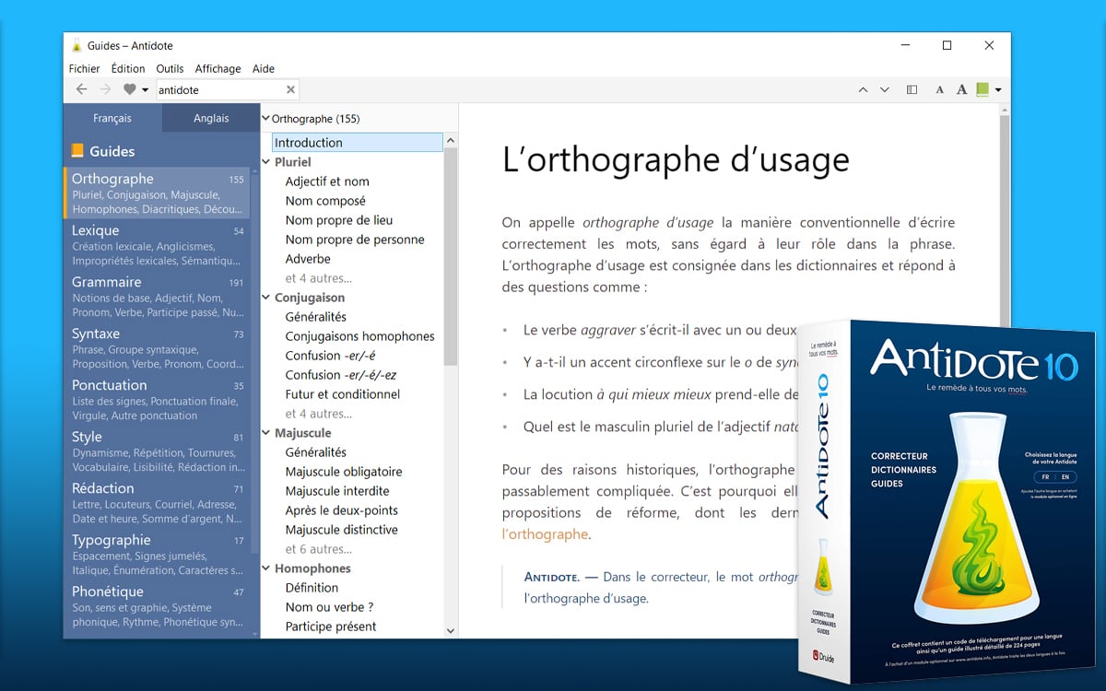
Task: Select the Lexique guide
Action: (157, 245)
